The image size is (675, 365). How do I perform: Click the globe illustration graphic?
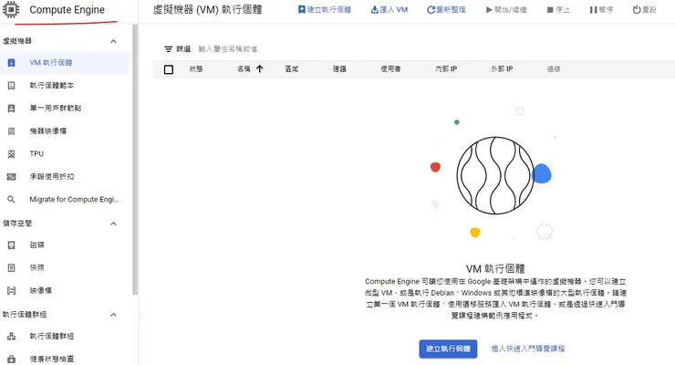point(495,175)
